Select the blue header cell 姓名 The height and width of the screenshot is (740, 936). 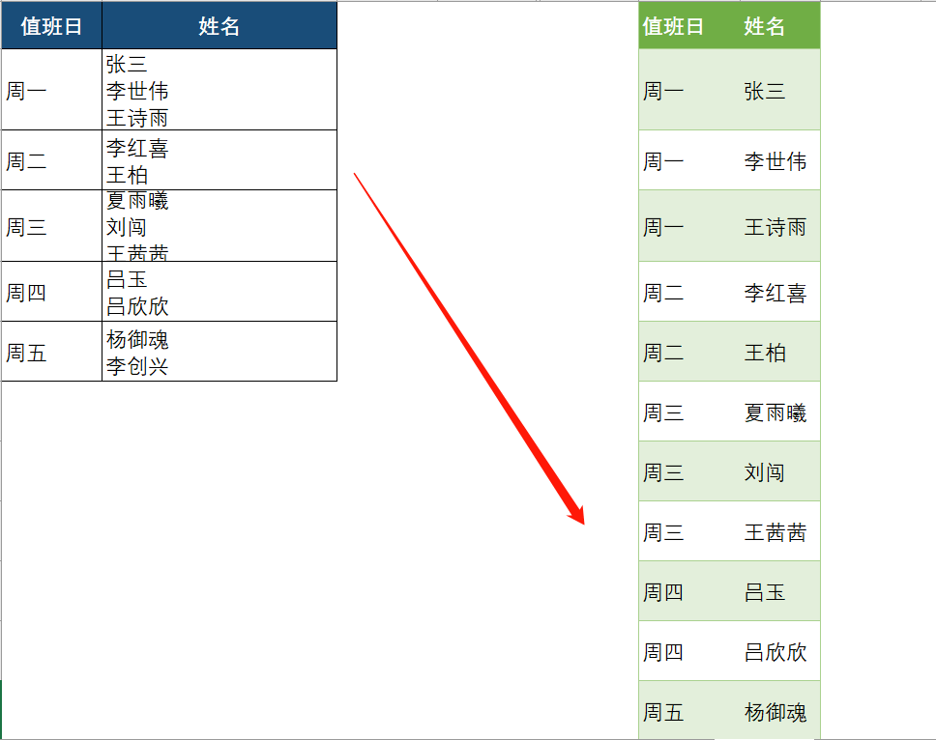coord(219,26)
